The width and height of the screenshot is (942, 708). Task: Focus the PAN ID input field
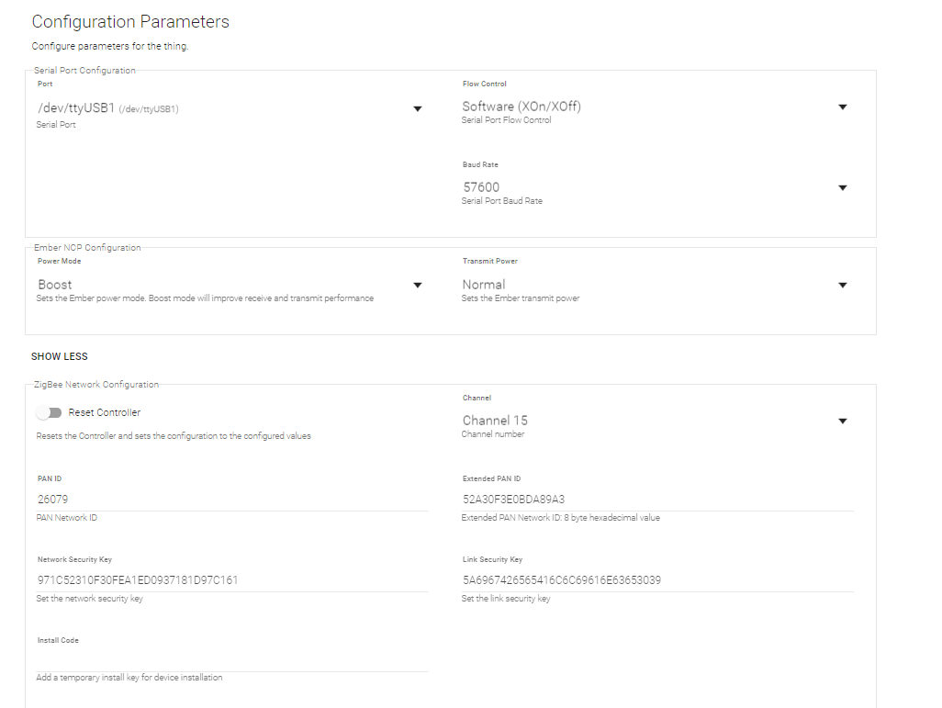tap(231, 500)
